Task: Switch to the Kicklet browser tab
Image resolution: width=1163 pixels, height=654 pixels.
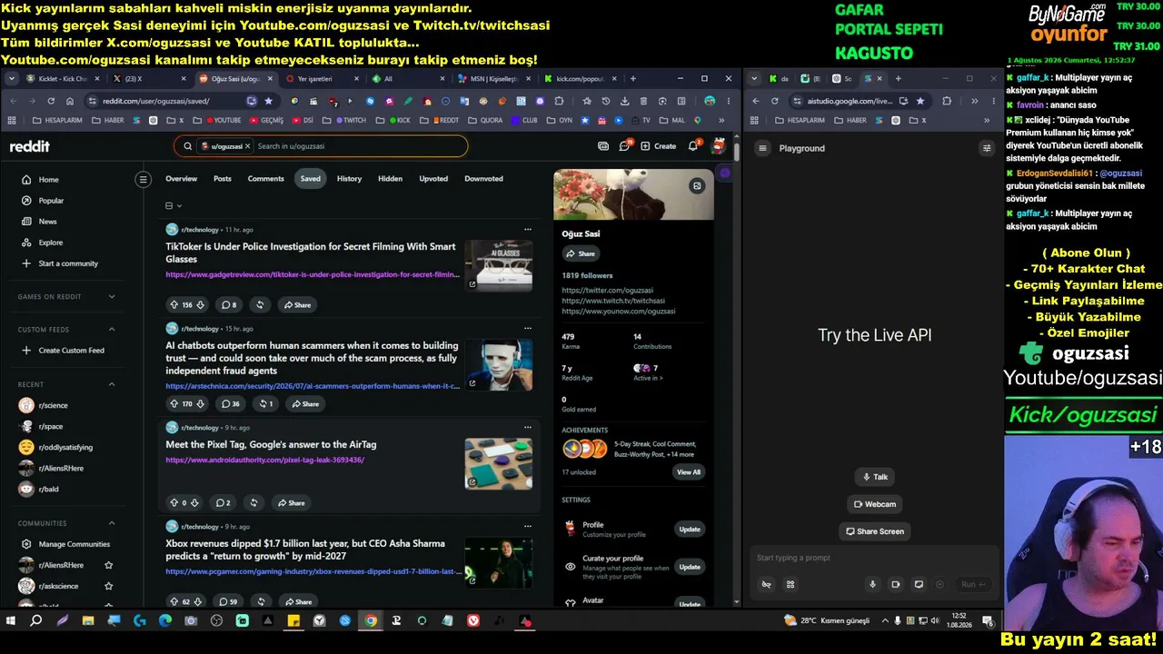Action: (61, 79)
